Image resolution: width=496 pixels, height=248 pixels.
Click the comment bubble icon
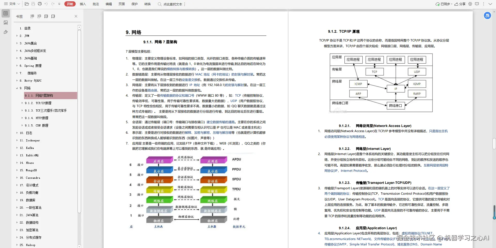477,4
